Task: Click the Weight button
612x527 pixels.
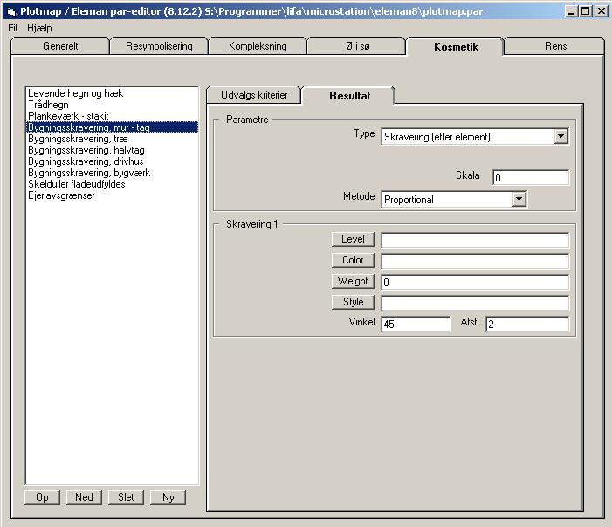Action: click(x=353, y=281)
